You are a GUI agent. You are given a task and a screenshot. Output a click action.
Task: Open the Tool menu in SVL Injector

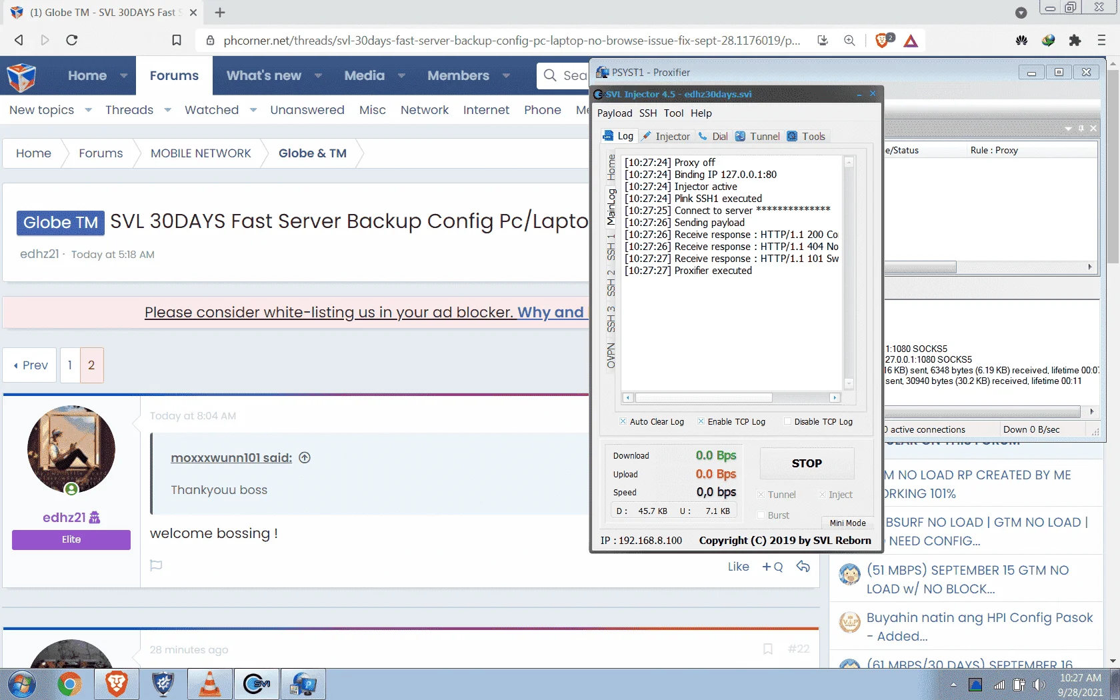674,113
